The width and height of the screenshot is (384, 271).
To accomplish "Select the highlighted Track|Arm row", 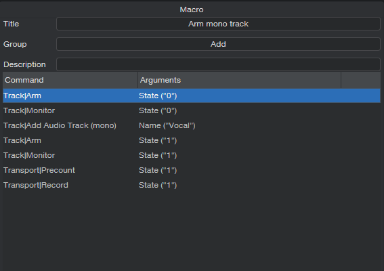I will (192, 96).
